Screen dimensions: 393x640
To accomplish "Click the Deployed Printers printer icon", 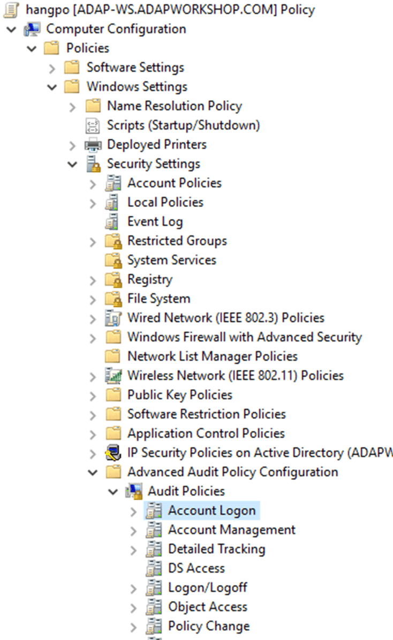I will point(93,144).
